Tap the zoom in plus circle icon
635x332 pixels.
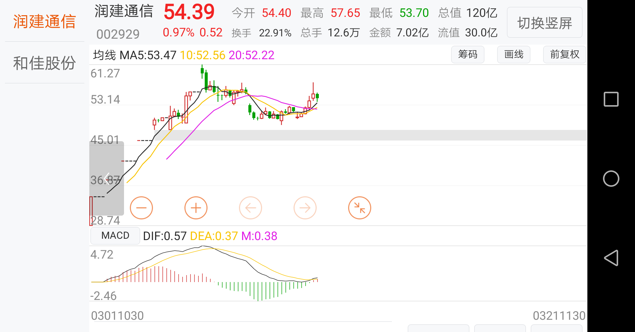(196, 208)
